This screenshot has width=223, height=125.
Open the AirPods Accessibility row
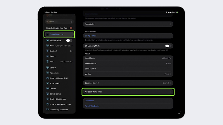click(x=128, y=24)
